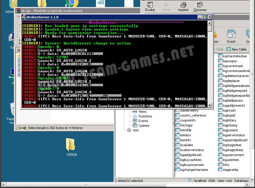Click the logstageclear table icon
The image size is (255, 188).
point(220,145)
